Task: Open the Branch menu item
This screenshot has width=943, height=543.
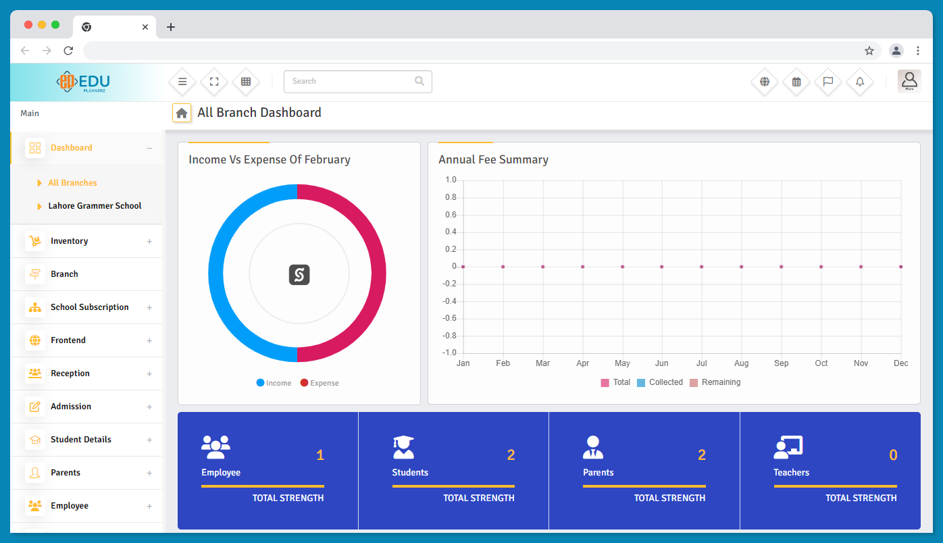Action: pos(64,274)
